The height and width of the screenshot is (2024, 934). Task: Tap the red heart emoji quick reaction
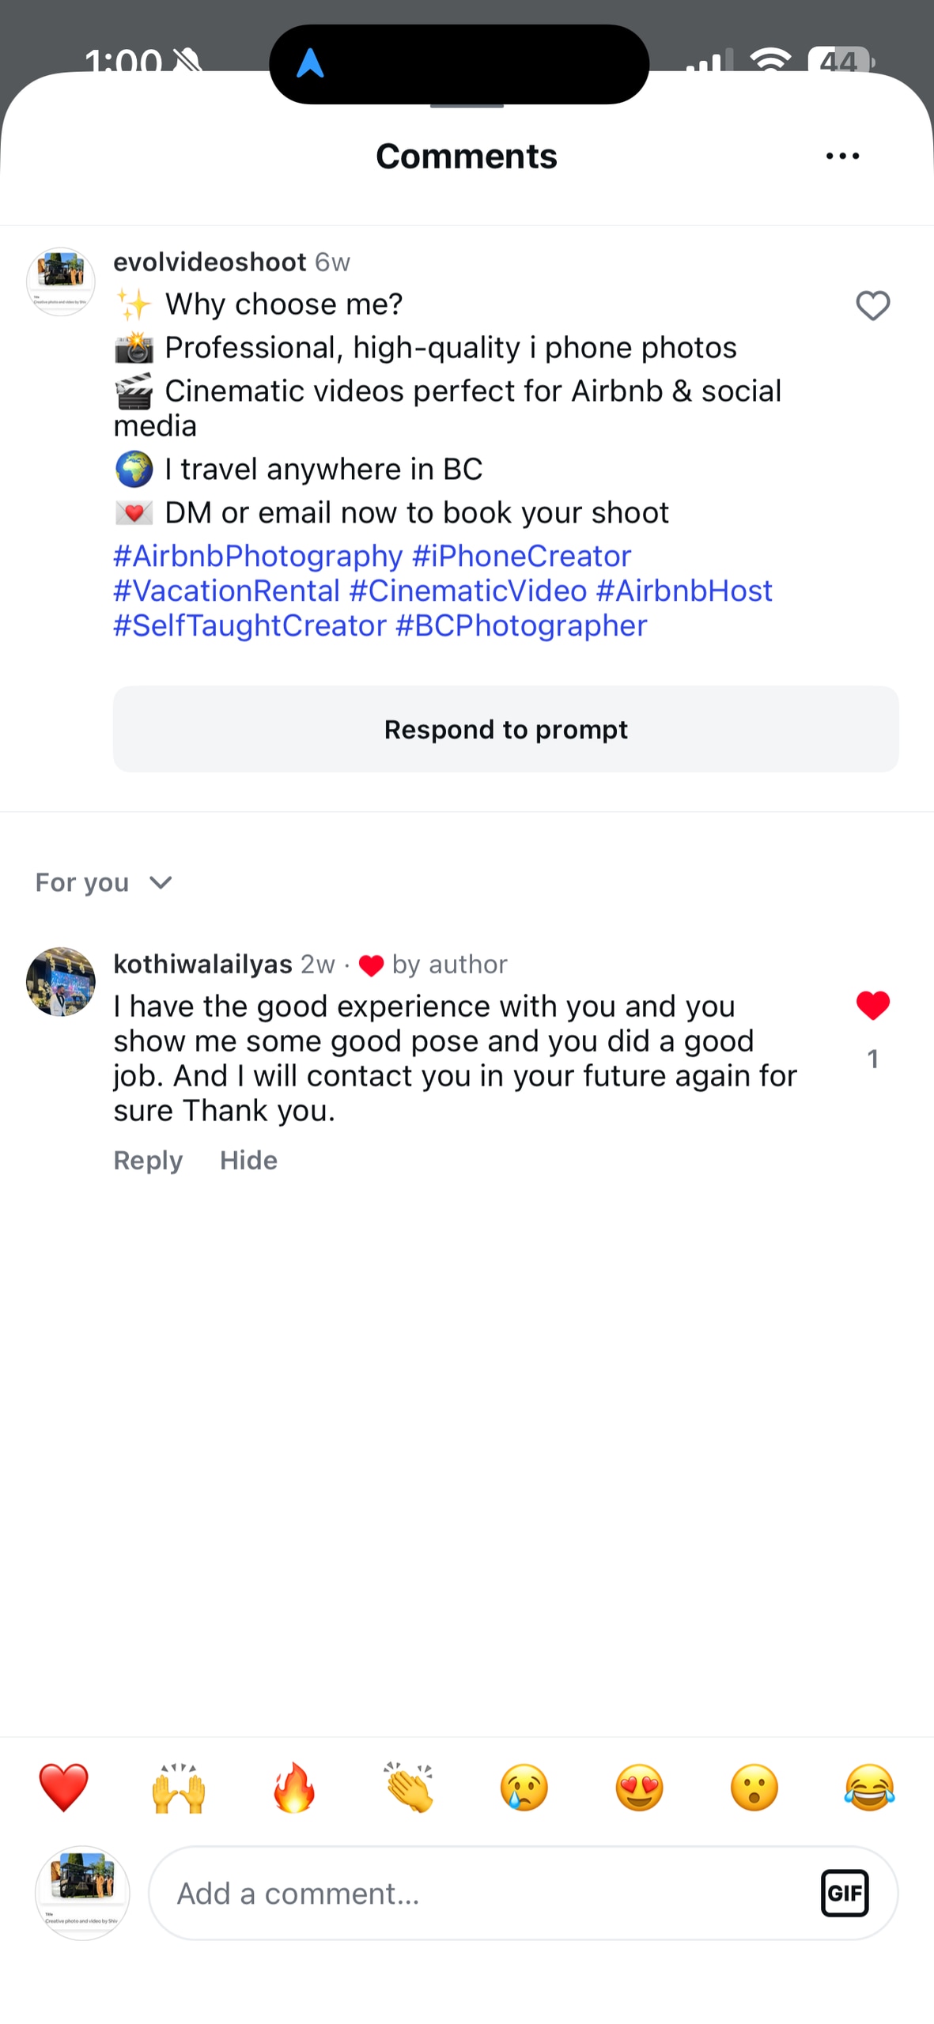(63, 1788)
